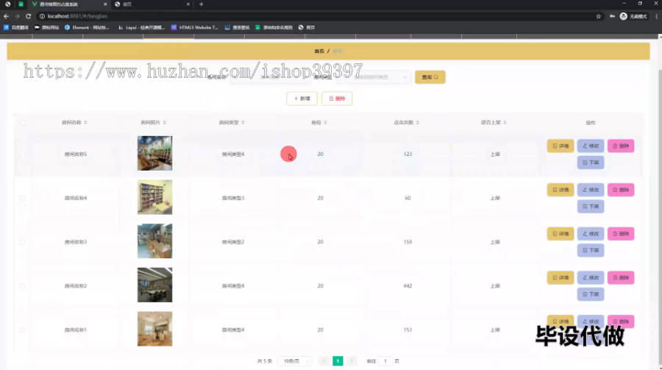The image size is (662, 370).
Task: Sort table by 房间名称 column
Action: pos(85,123)
